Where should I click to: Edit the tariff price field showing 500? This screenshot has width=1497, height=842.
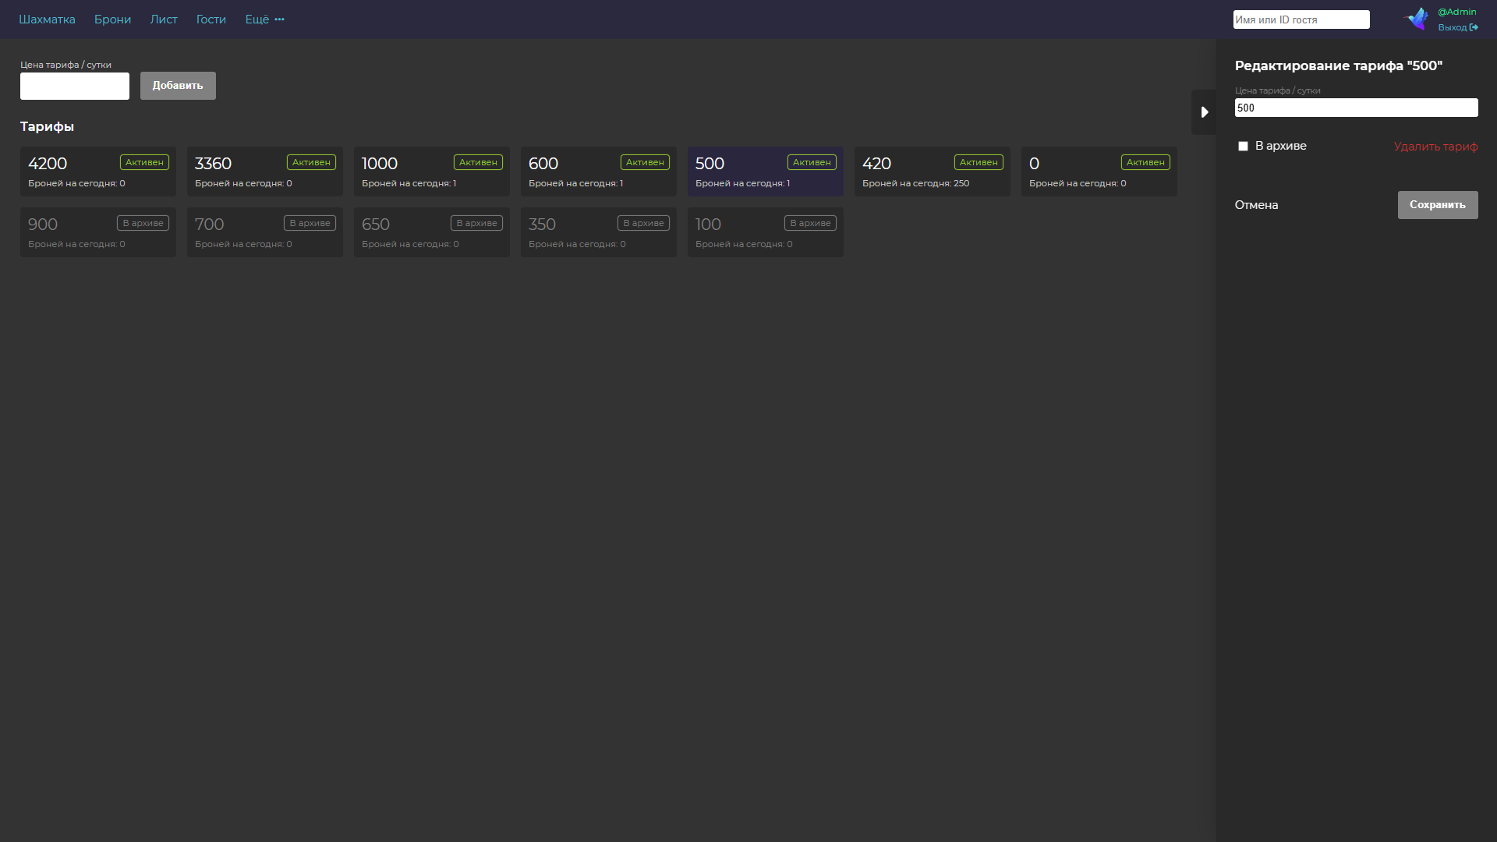[1356, 108]
